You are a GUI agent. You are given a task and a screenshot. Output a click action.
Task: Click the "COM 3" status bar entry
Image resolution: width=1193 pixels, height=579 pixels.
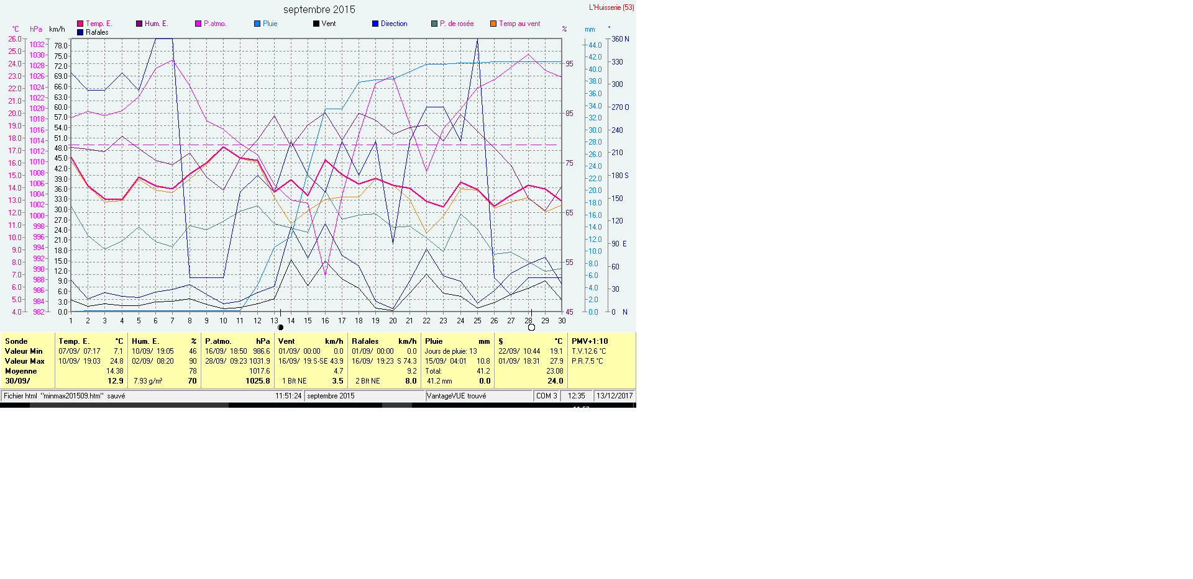tap(547, 396)
